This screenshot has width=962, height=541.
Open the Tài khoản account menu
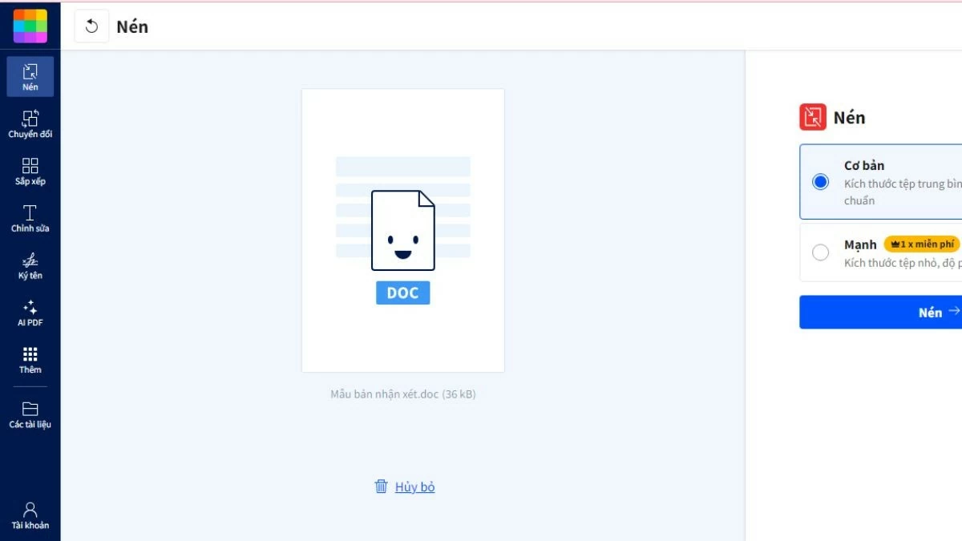[x=30, y=515]
